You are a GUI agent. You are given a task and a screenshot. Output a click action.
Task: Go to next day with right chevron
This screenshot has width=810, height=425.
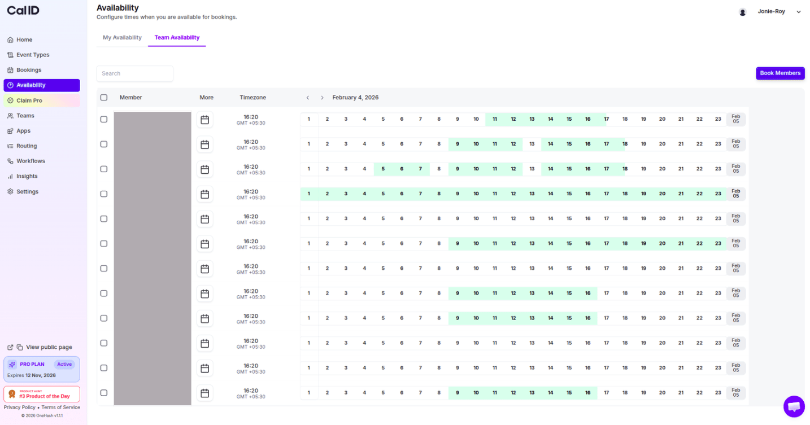(x=323, y=98)
